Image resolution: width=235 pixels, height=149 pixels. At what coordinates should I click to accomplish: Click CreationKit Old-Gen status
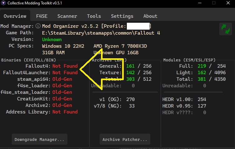pos(62,99)
